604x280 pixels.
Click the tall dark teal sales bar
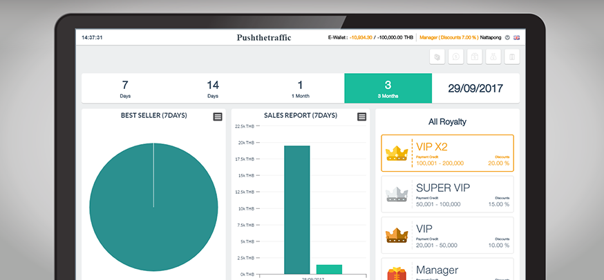tap(296, 210)
